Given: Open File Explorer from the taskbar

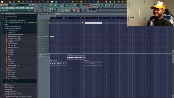Looking at the screenshot, I should click(x=18, y=2).
